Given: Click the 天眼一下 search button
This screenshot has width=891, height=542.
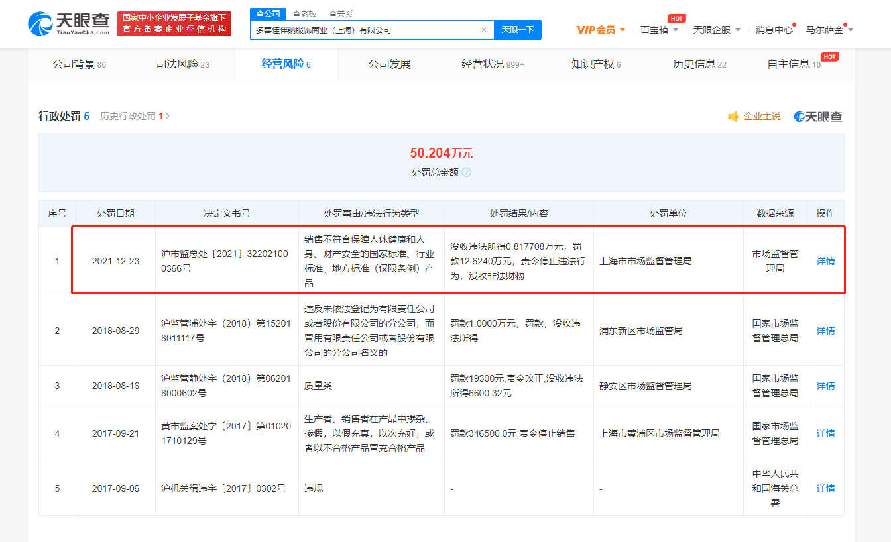Looking at the screenshot, I should point(517,30).
